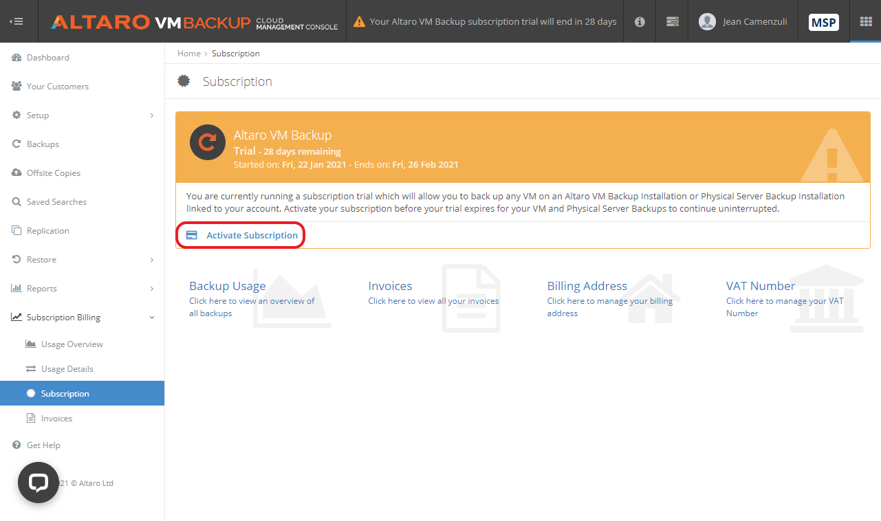
Task: Click 'manage your VAT Number' link
Action: point(785,307)
